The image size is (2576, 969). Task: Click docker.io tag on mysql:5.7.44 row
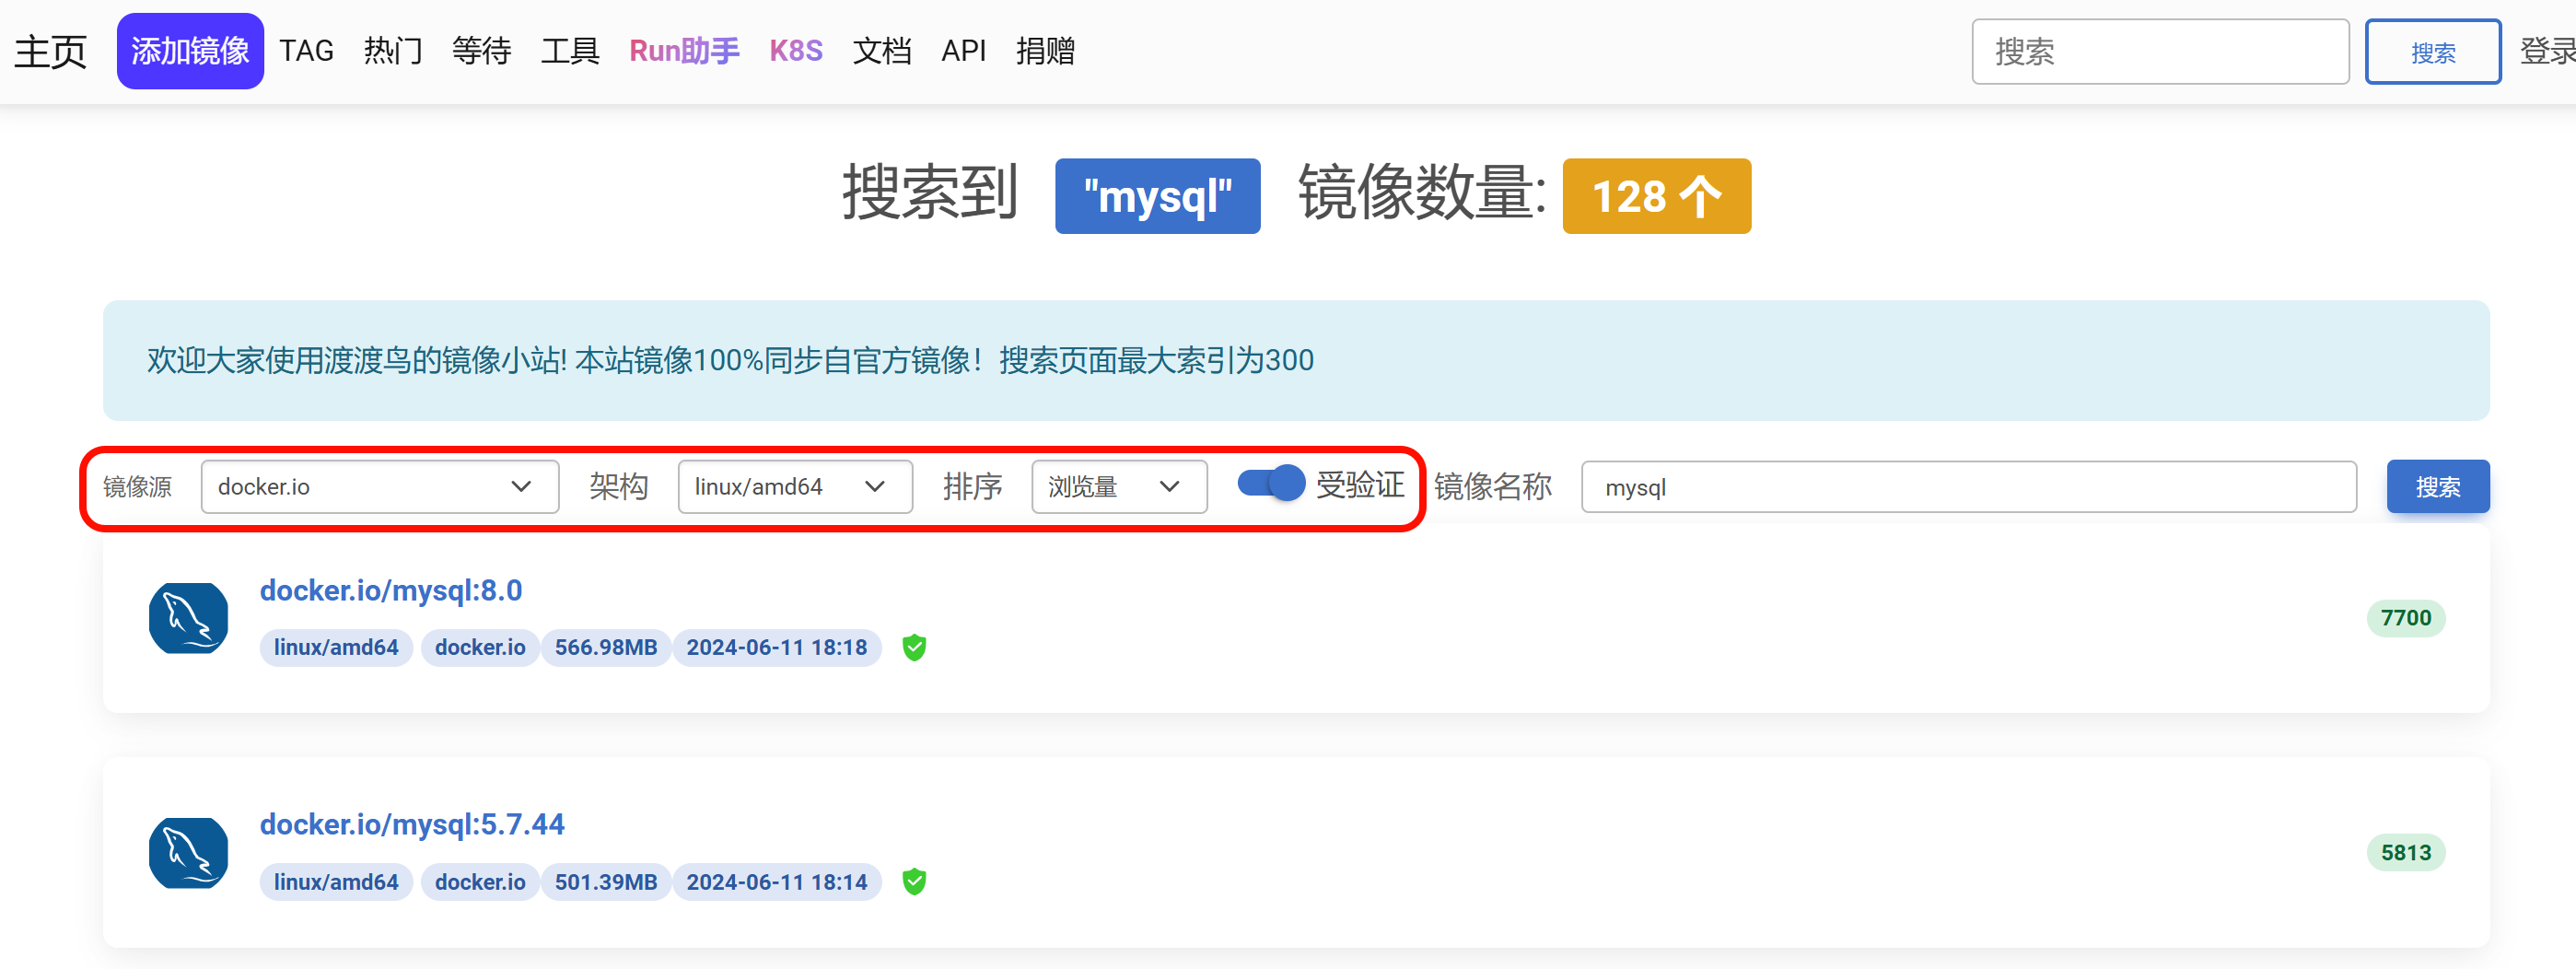point(480,882)
